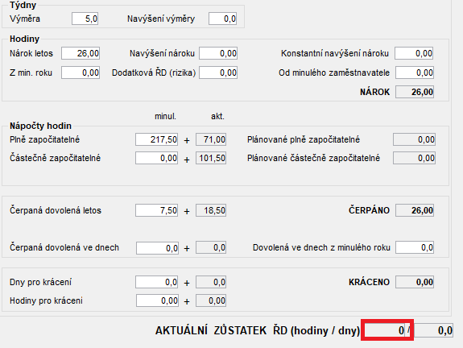The image size is (463, 348).
Task: Click the aktuální zůstatek ŘD days field
Action: click(x=433, y=330)
